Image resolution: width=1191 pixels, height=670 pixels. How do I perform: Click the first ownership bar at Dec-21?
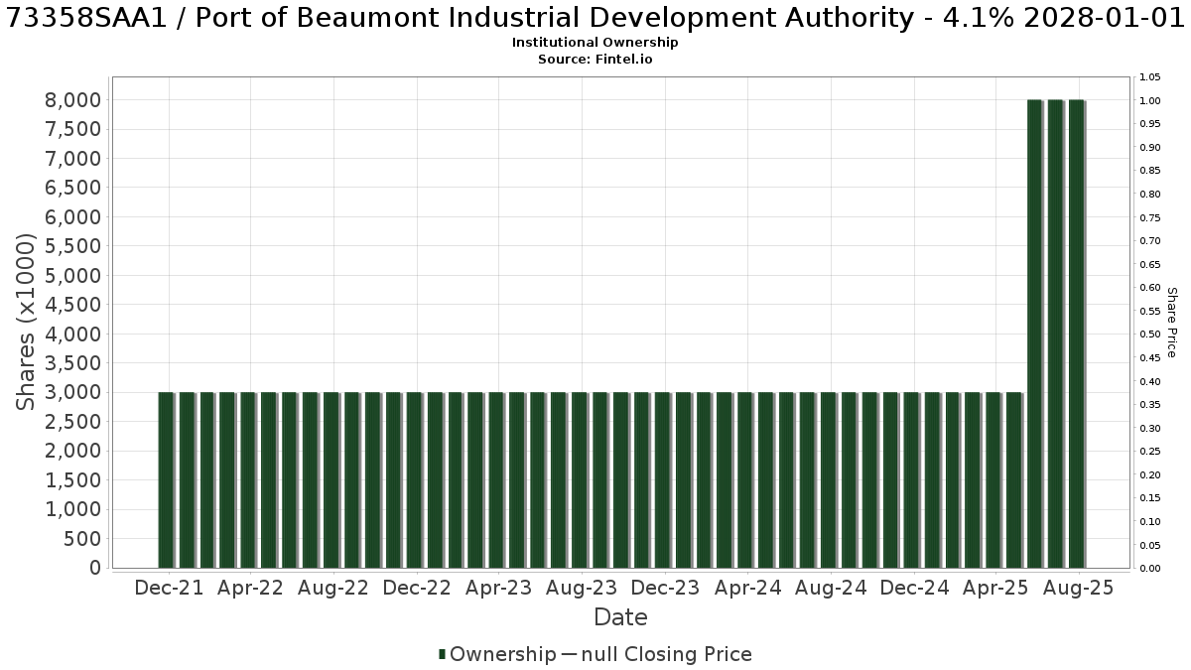[167, 480]
